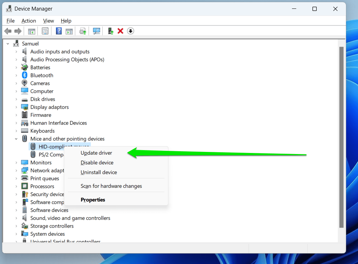Select Properties in the context menu
The image size is (358, 264).
[93, 199]
